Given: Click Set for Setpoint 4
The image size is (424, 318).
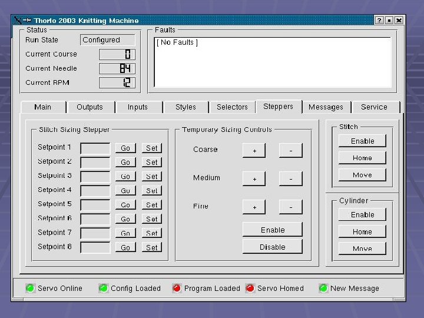Looking at the screenshot, I should pos(152,191).
